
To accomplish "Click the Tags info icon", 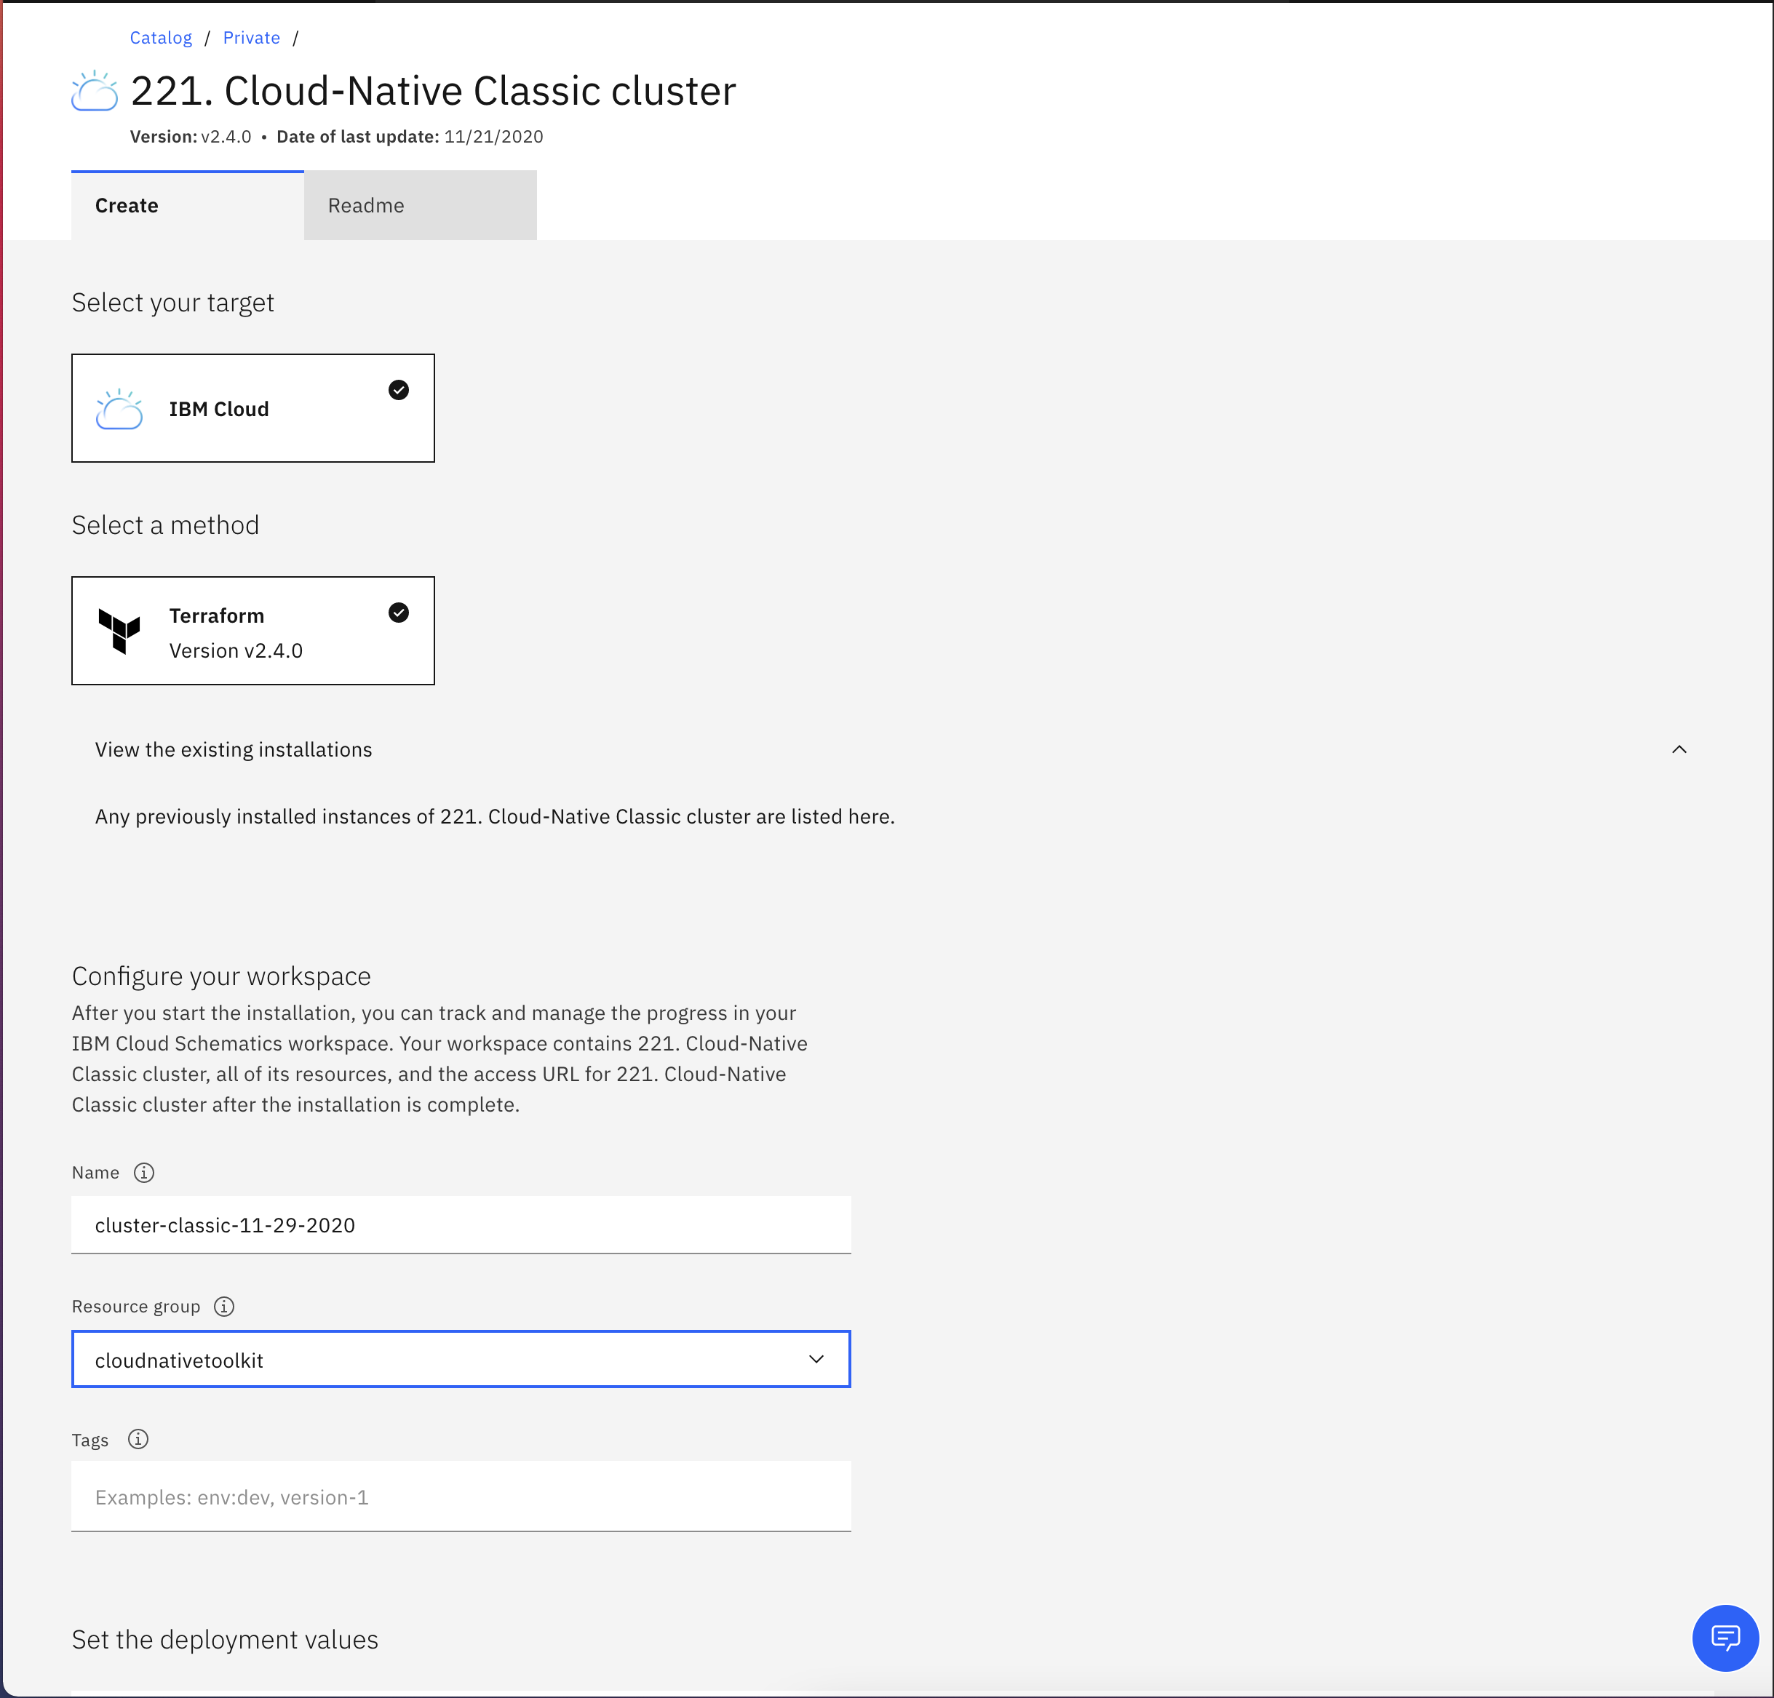I will pyautogui.click(x=138, y=1439).
